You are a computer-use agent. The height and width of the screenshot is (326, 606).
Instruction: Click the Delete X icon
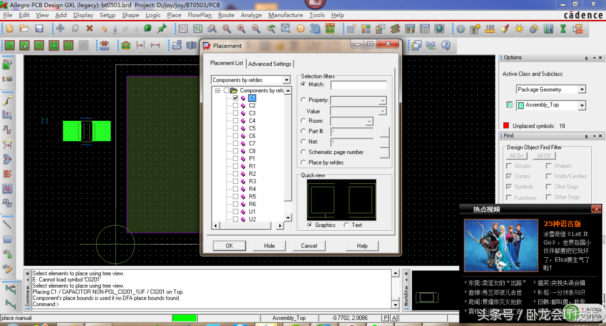(x=90, y=29)
